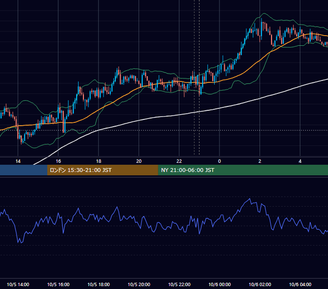Click the 0 hour label on price chart axis
328x289 pixels.
tap(219, 161)
